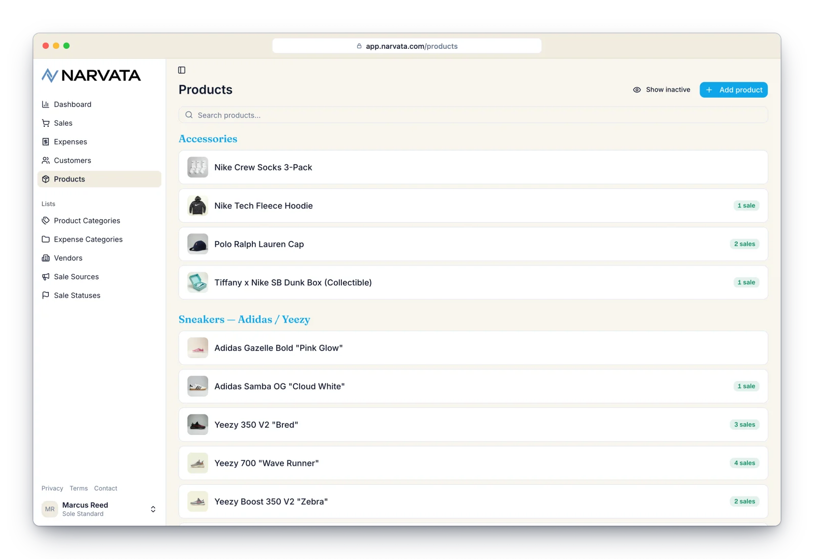The width and height of the screenshot is (814, 559).
Task: Select Adidas Gazelle Bold "Pink Glow" name
Action: tap(278, 348)
